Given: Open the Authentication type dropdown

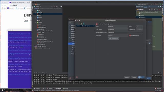Looking at the screenshot, I should coord(125,32).
